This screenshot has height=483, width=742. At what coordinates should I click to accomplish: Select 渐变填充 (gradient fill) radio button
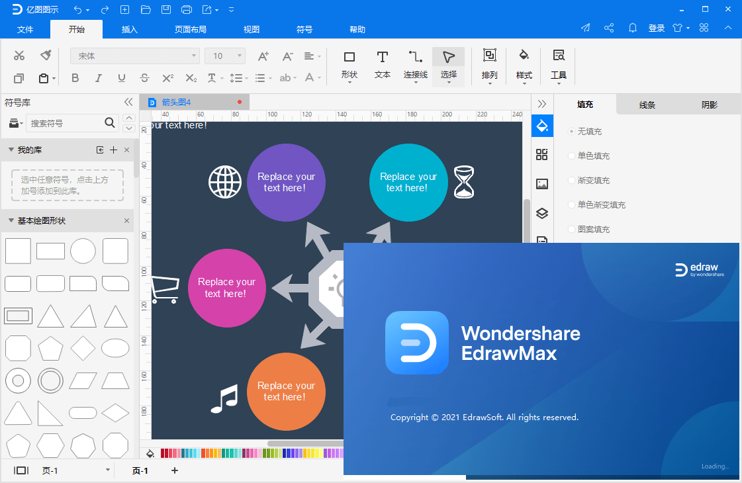point(571,180)
